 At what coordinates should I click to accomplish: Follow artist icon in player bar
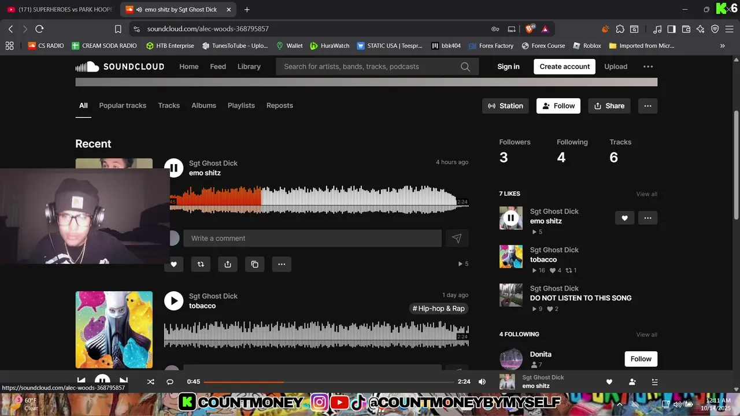click(632, 382)
